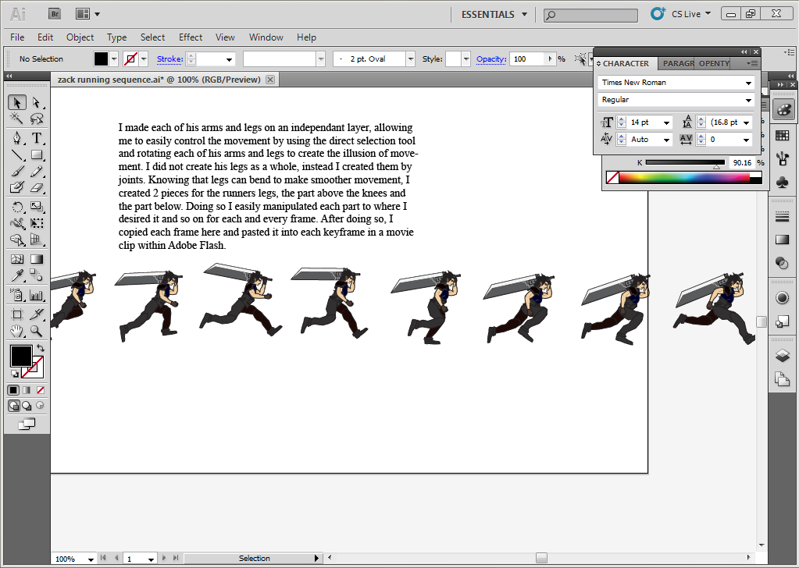The height and width of the screenshot is (568, 799).
Task: Open the File menu
Action: click(x=17, y=37)
